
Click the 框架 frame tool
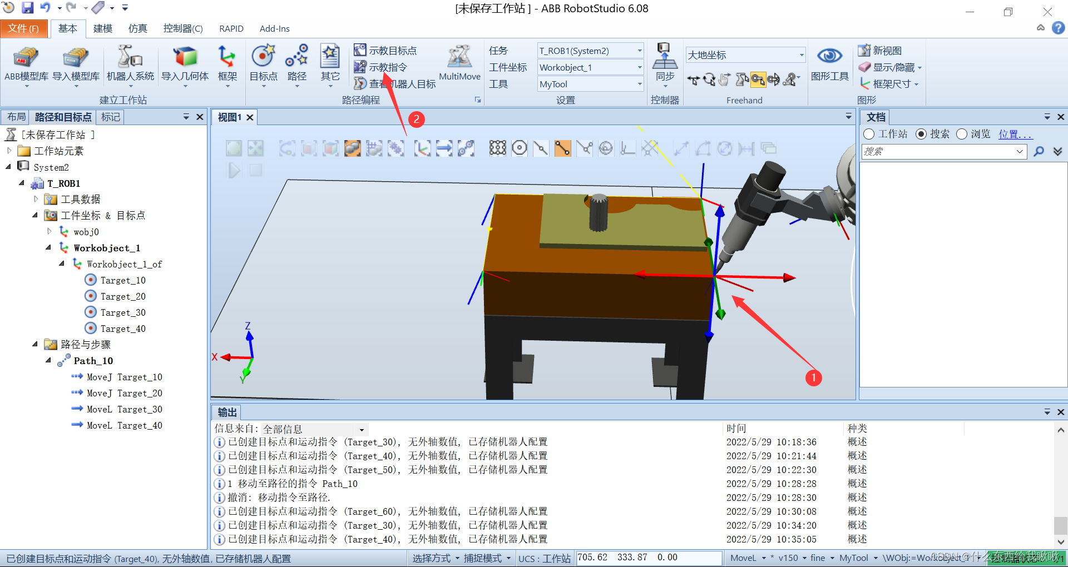click(227, 65)
